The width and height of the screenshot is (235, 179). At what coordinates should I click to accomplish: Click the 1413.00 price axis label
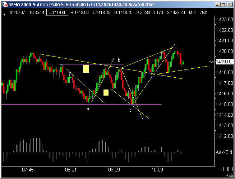[225, 125]
